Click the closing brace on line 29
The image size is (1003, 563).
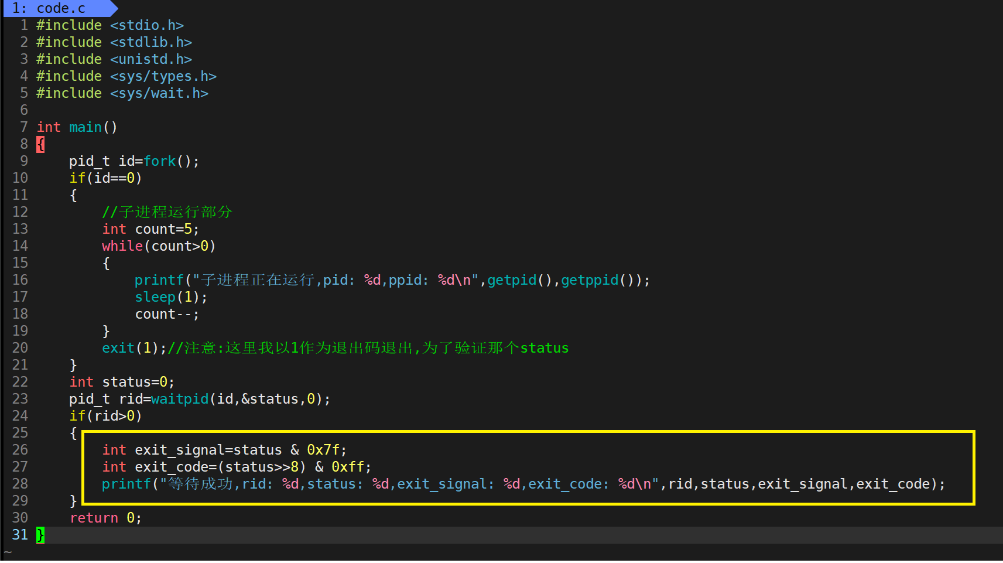click(73, 501)
